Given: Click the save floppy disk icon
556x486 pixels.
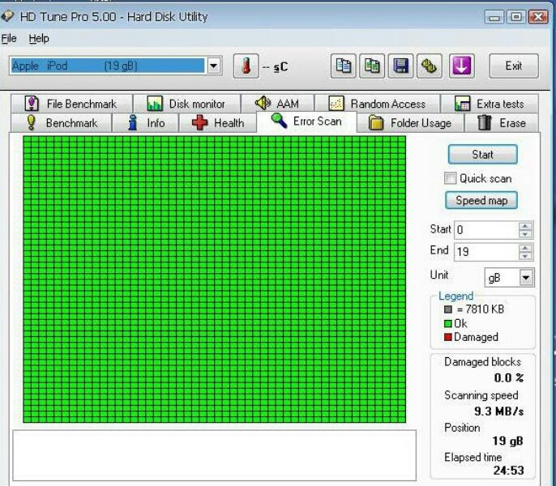Looking at the screenshot, I should click(400, 66).
